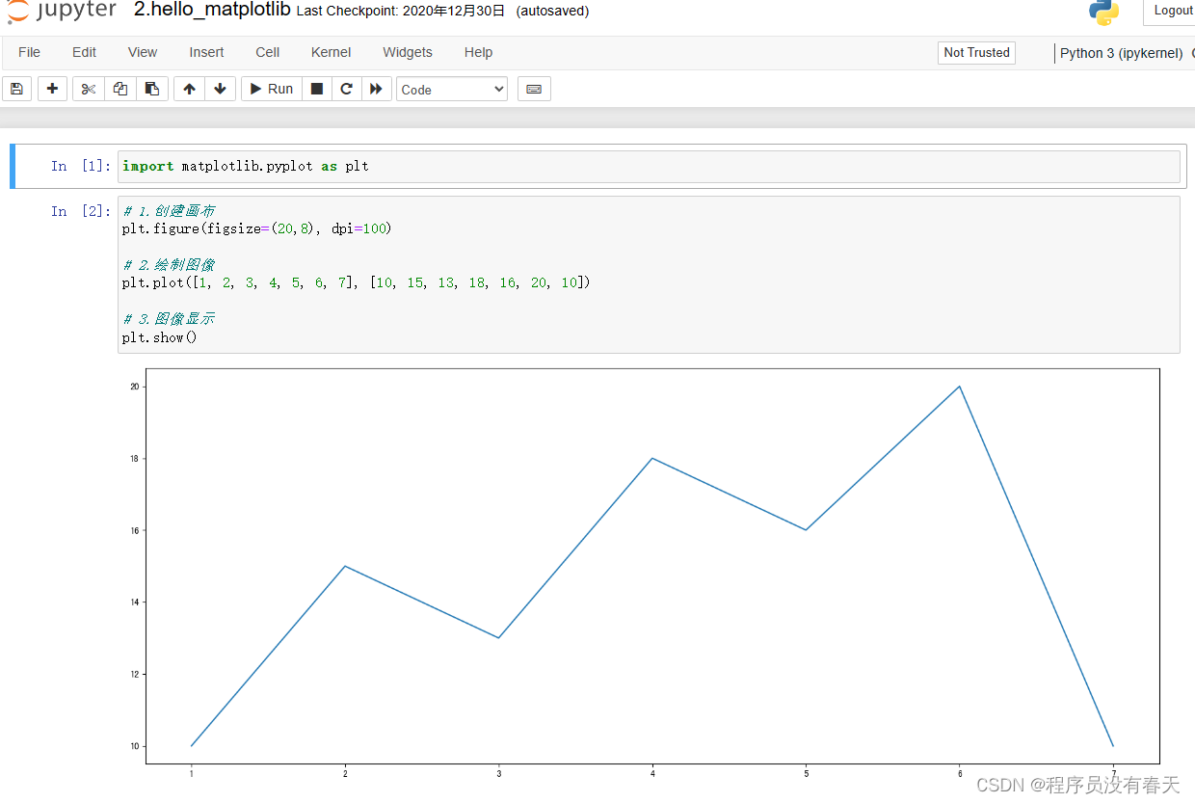Insert a new cell with the plus icon
This screenshot has width=1195, height=803.
coord(52,88)
